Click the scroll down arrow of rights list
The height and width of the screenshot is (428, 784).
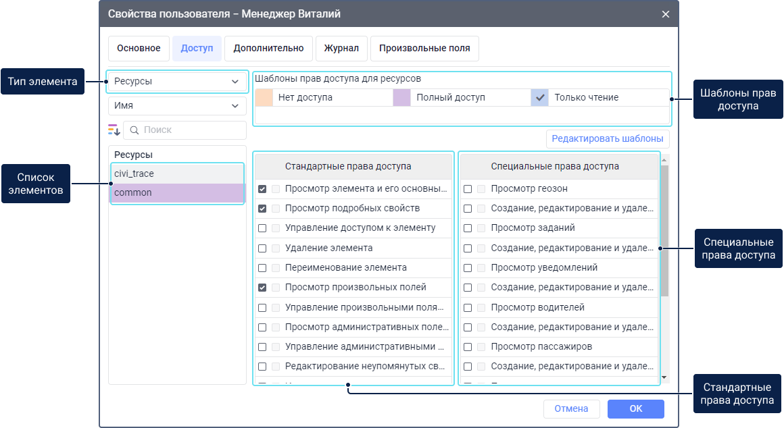click(x=664, y=377)
